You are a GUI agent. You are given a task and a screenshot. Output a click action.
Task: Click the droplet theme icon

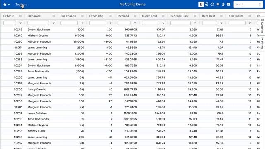(x=223, y=5)
